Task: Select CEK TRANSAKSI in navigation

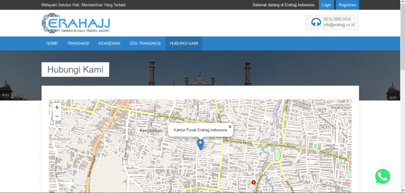Action: [x=145, y=43]
